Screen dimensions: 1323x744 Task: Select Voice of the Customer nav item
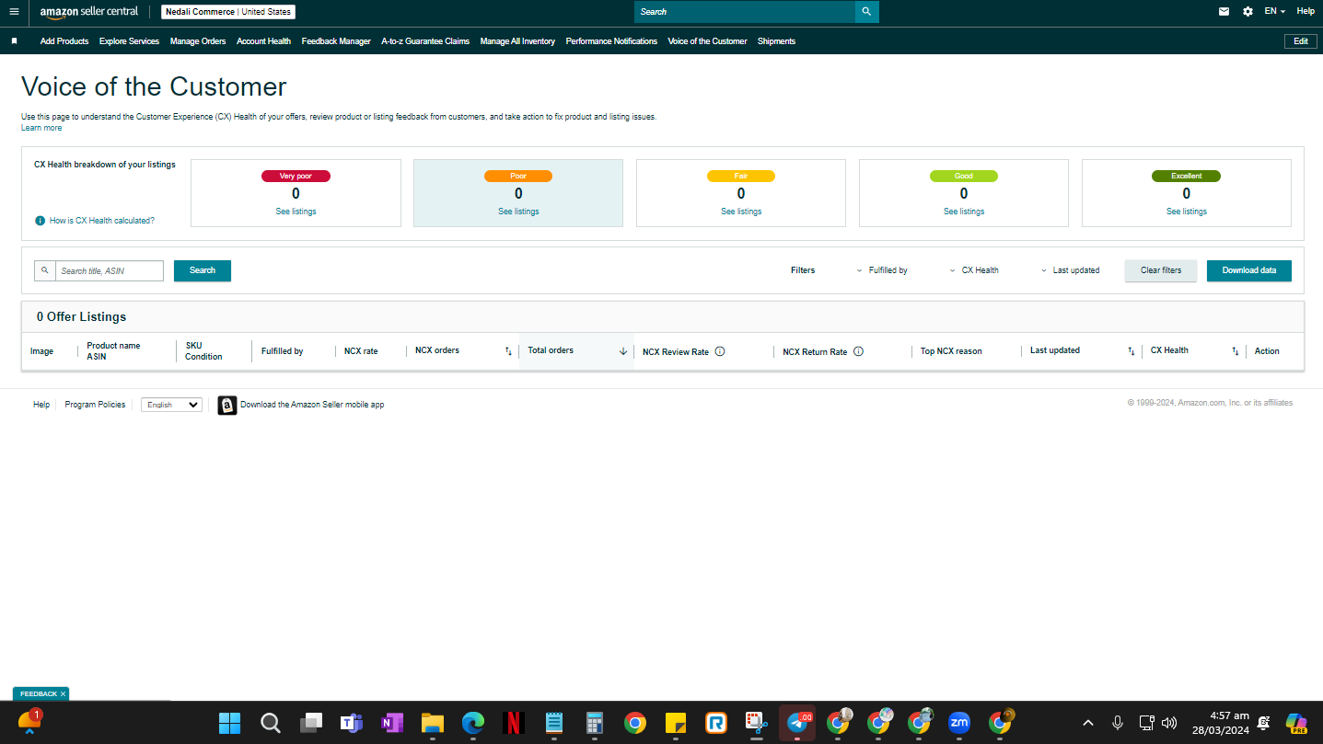click(707, 41)
